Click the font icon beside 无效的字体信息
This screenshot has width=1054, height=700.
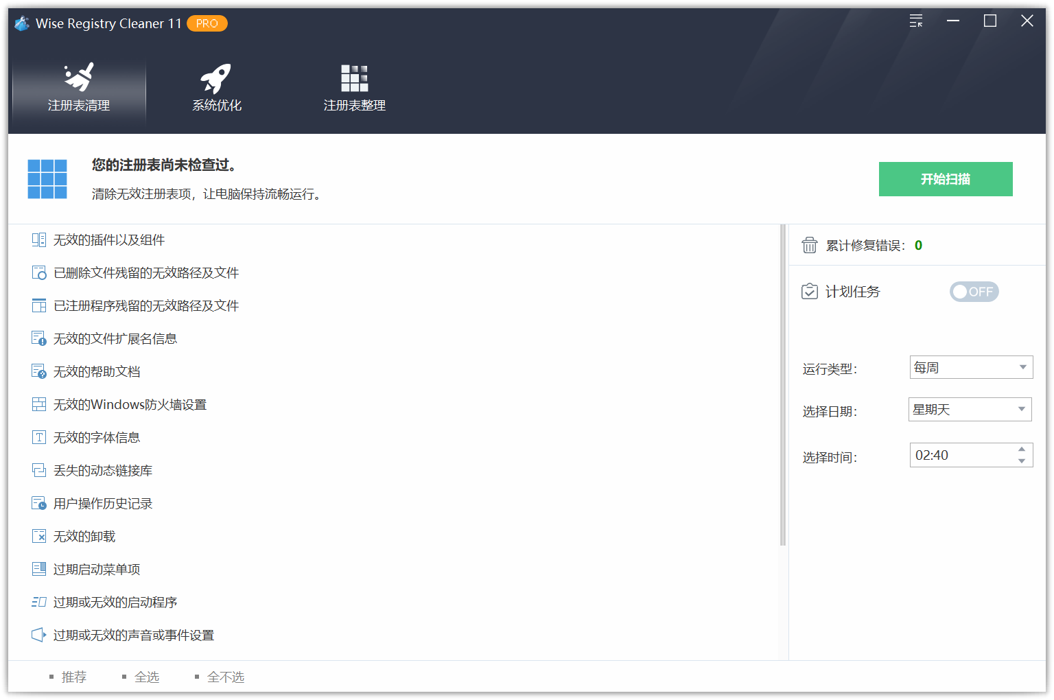click(x=39, y=438)
